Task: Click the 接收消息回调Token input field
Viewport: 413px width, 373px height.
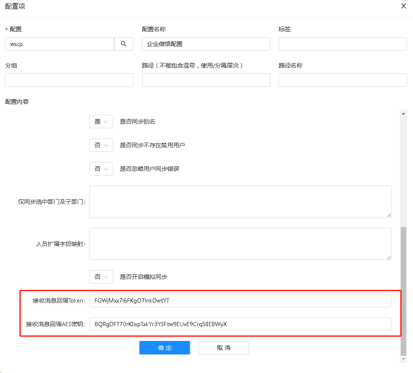Action: click(x=240, y=300)
